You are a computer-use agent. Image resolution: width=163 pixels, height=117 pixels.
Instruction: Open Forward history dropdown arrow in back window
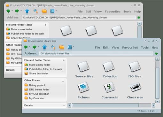21,11
